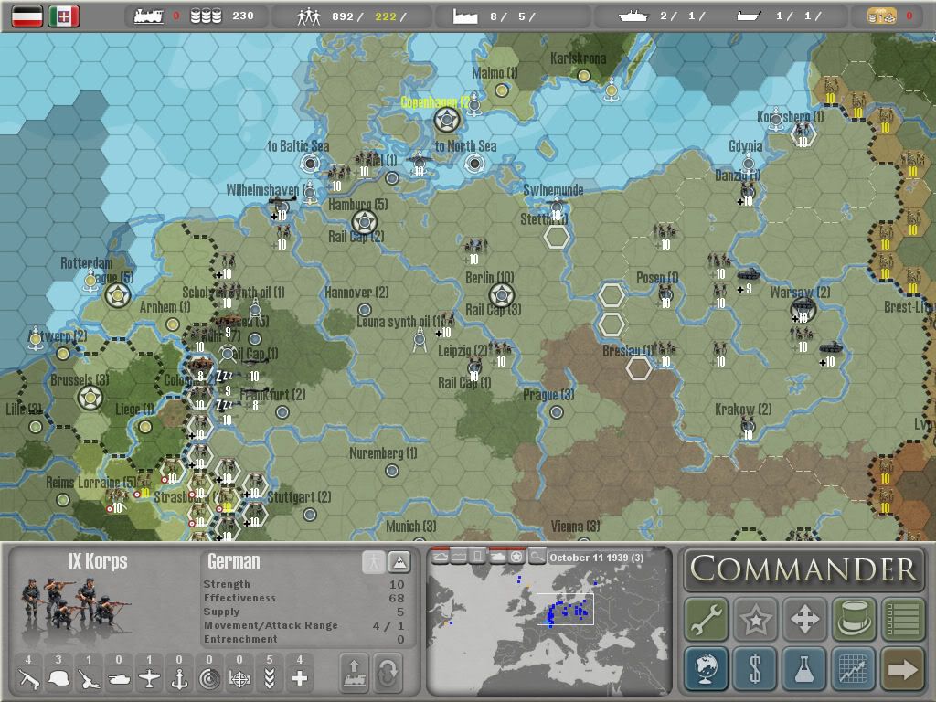The image size is (936, 702).
Task: Click the Hannover city marker
Action: coord(365,310)
